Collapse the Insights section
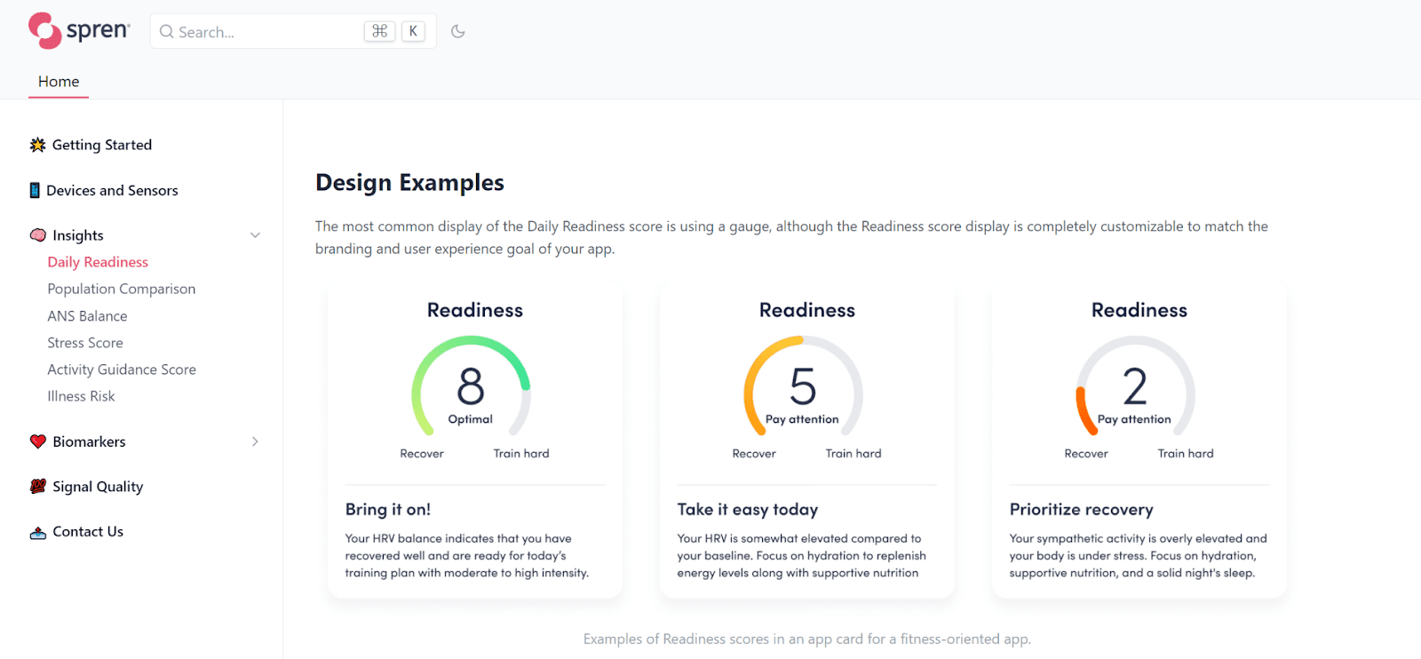The width and height of the screenshot is (1421, 659). click(x=255, y=234)
